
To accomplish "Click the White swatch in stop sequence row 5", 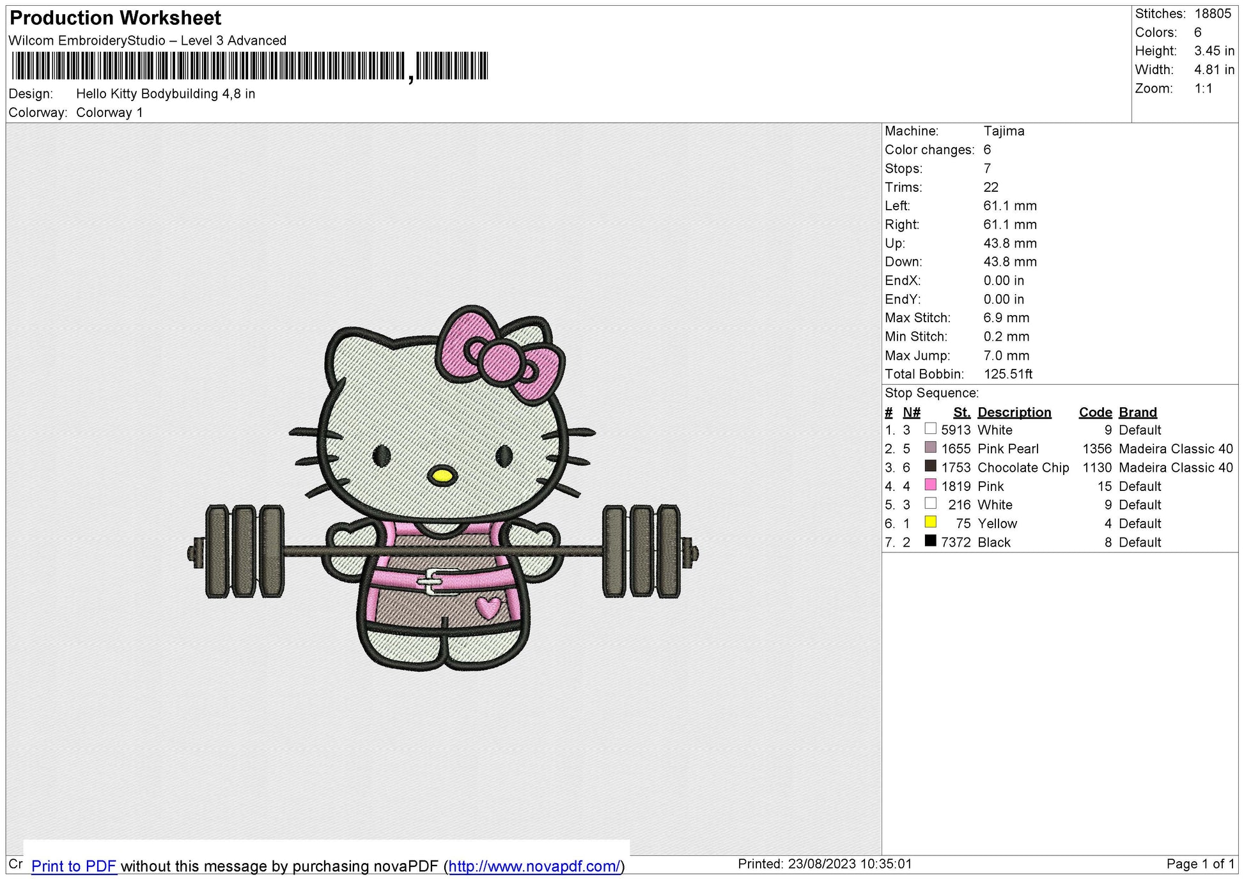I will click(930, 504).
